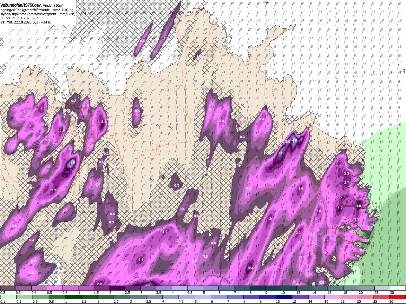Pick white upper legend swatch above 30
406x304 pixels.
tap(398, 288)
